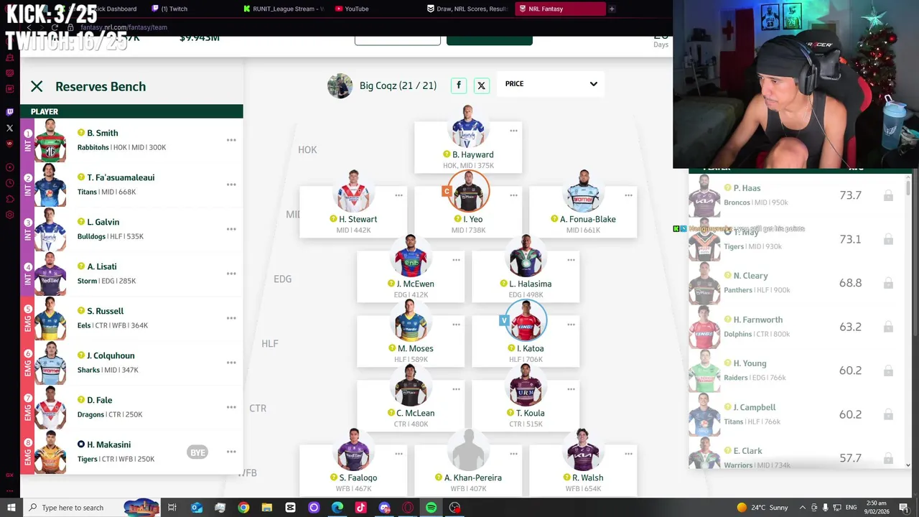Click lock icon for H. Young

coord(888,371)
